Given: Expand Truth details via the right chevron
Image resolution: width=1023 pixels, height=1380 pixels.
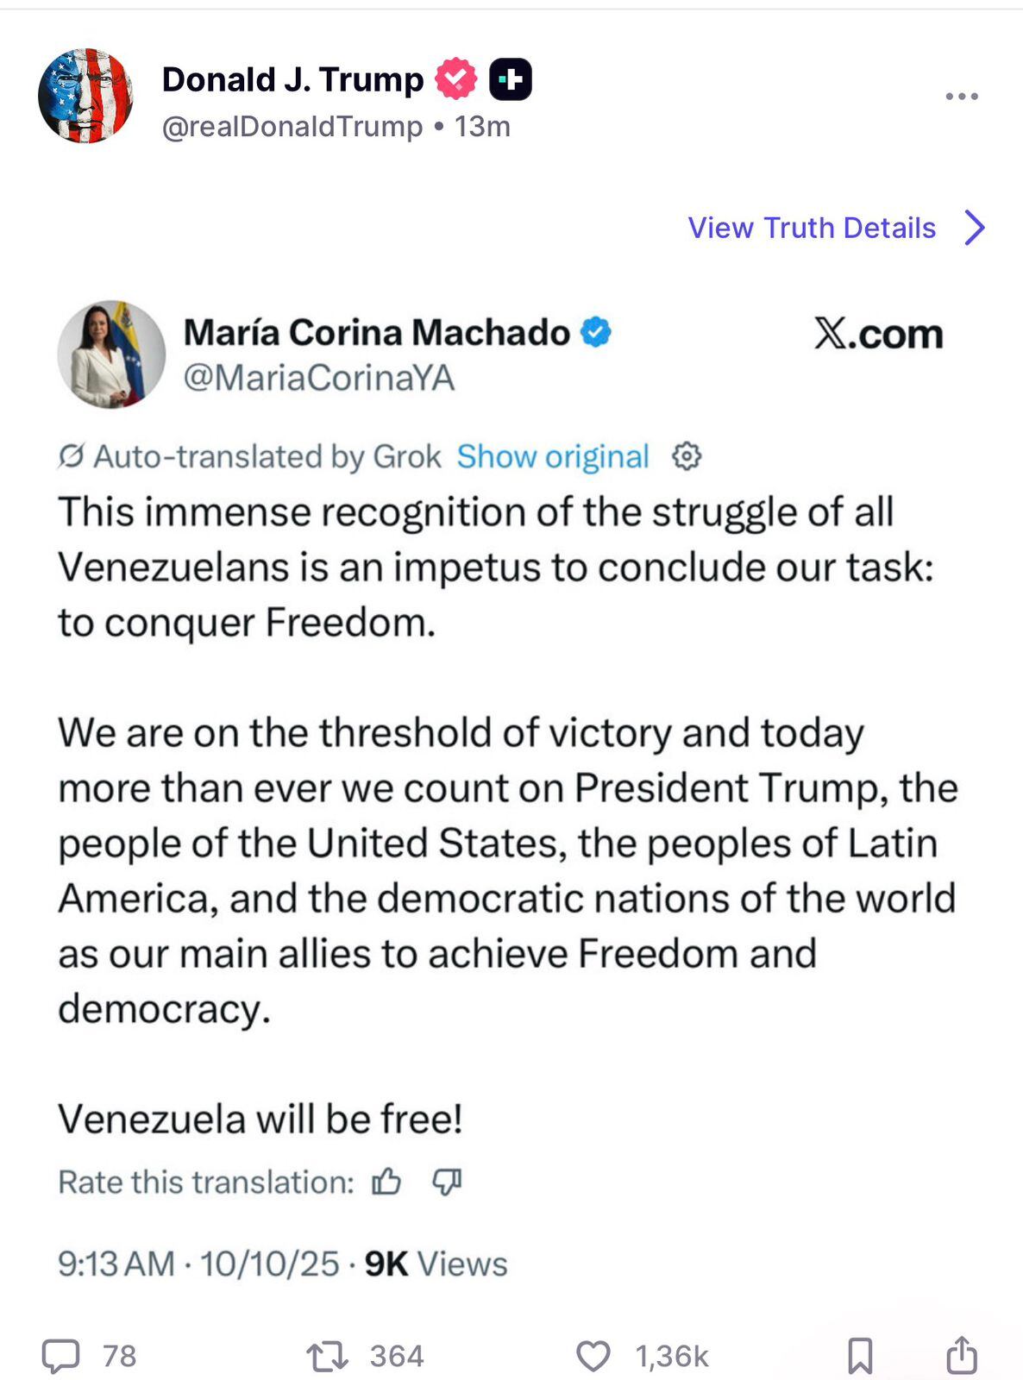Looking at the screenshot, I should click(976, 228).
